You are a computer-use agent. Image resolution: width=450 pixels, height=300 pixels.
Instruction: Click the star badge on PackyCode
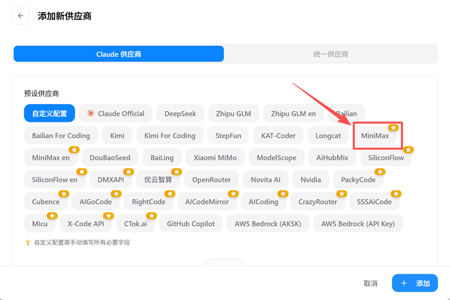[380, 172]
